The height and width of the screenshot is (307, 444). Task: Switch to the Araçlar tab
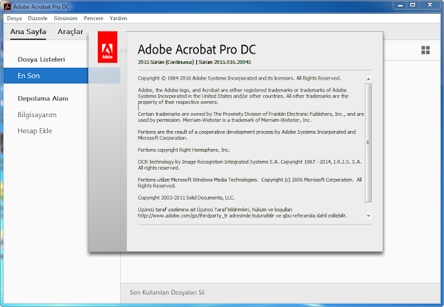70,31
